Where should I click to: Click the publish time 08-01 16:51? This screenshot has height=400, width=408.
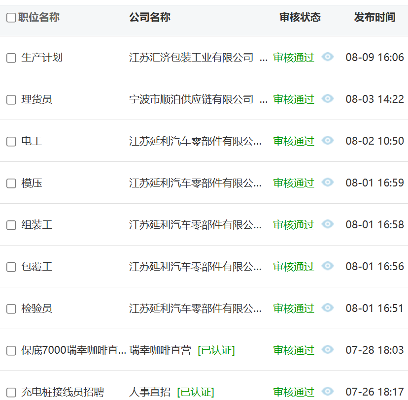click(374, 308)
